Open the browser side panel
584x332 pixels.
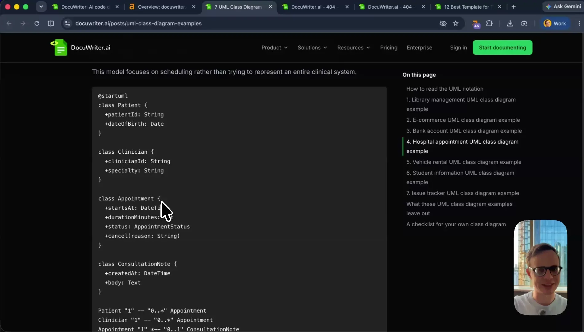(x=51, y=23)
